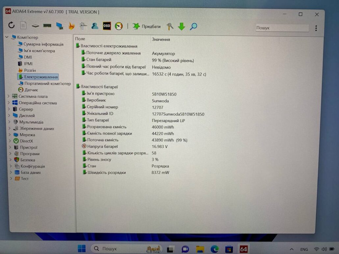Click the ENG language indicator
Viewport: 339px width, 254px height.
click(304, 249)
